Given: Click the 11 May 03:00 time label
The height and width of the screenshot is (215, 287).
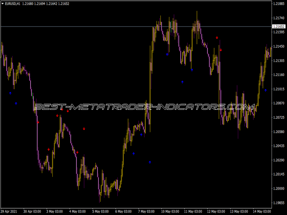Looking at the screenshot, I should [x=193, y=211].
